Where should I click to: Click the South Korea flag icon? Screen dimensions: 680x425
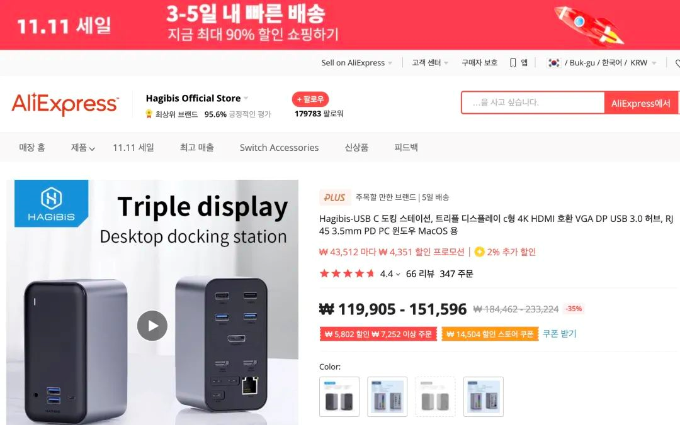[x=554, y=63]
